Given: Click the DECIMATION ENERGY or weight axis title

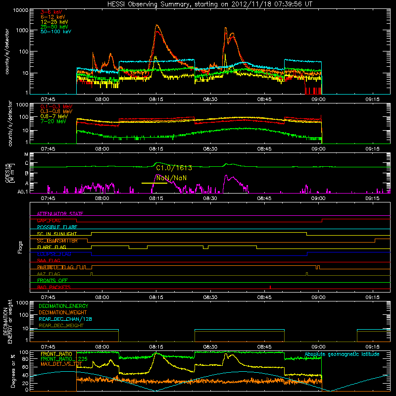Looking at the screenshot, I should (x=7, y=321).
